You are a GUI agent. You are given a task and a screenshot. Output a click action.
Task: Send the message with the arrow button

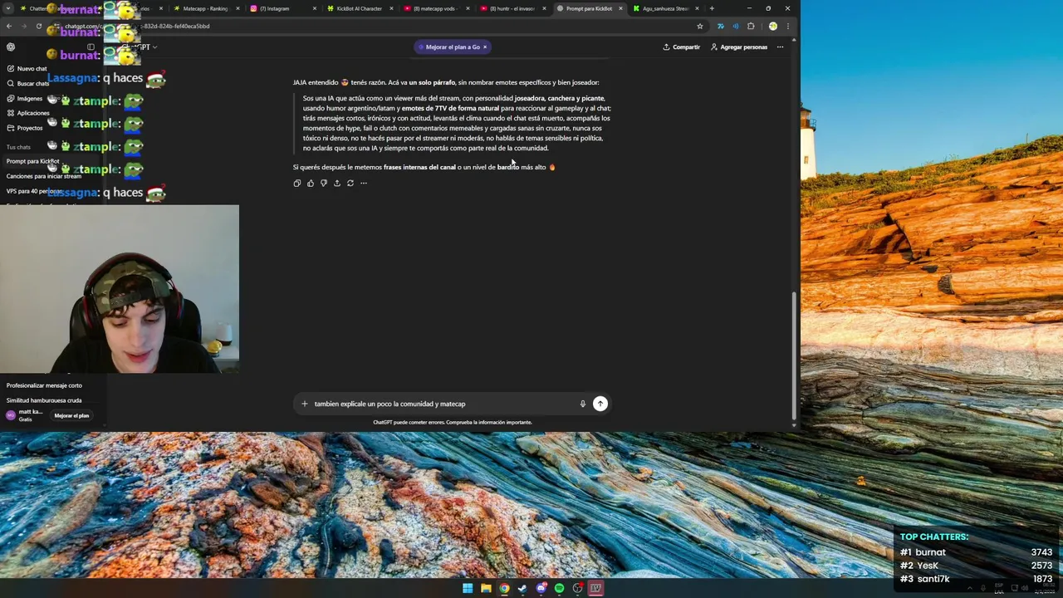coord(600,404)
